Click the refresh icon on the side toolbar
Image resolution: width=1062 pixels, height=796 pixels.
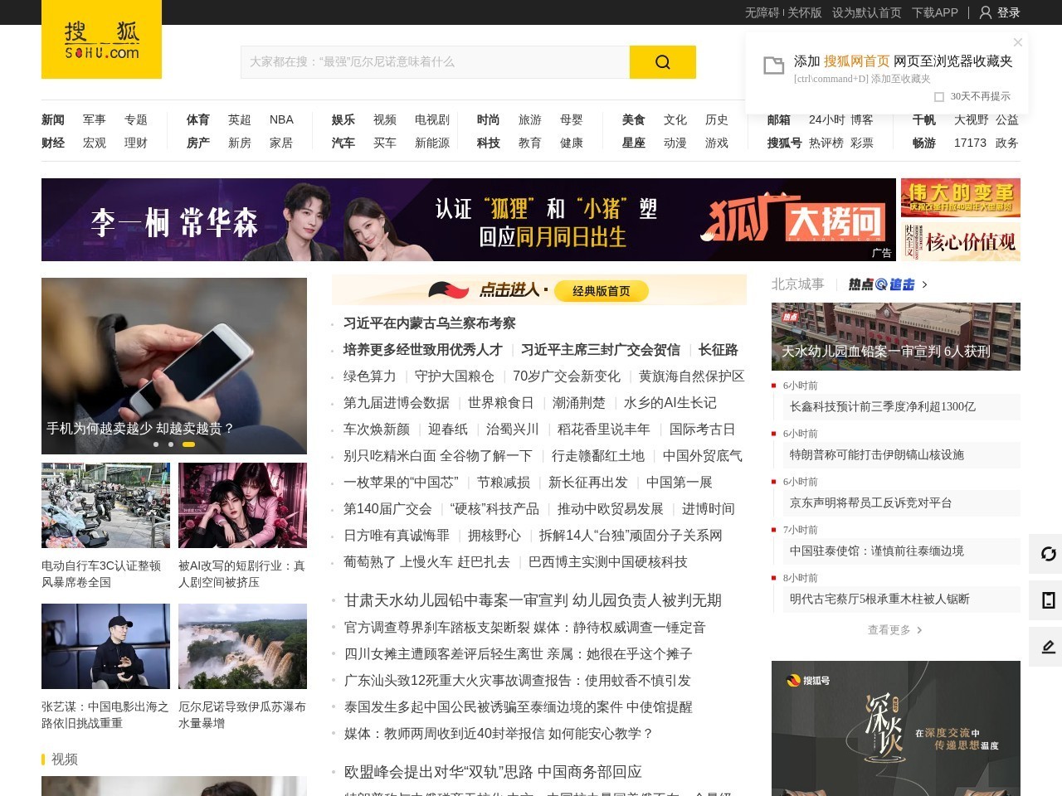click(x=1048, y=554)
